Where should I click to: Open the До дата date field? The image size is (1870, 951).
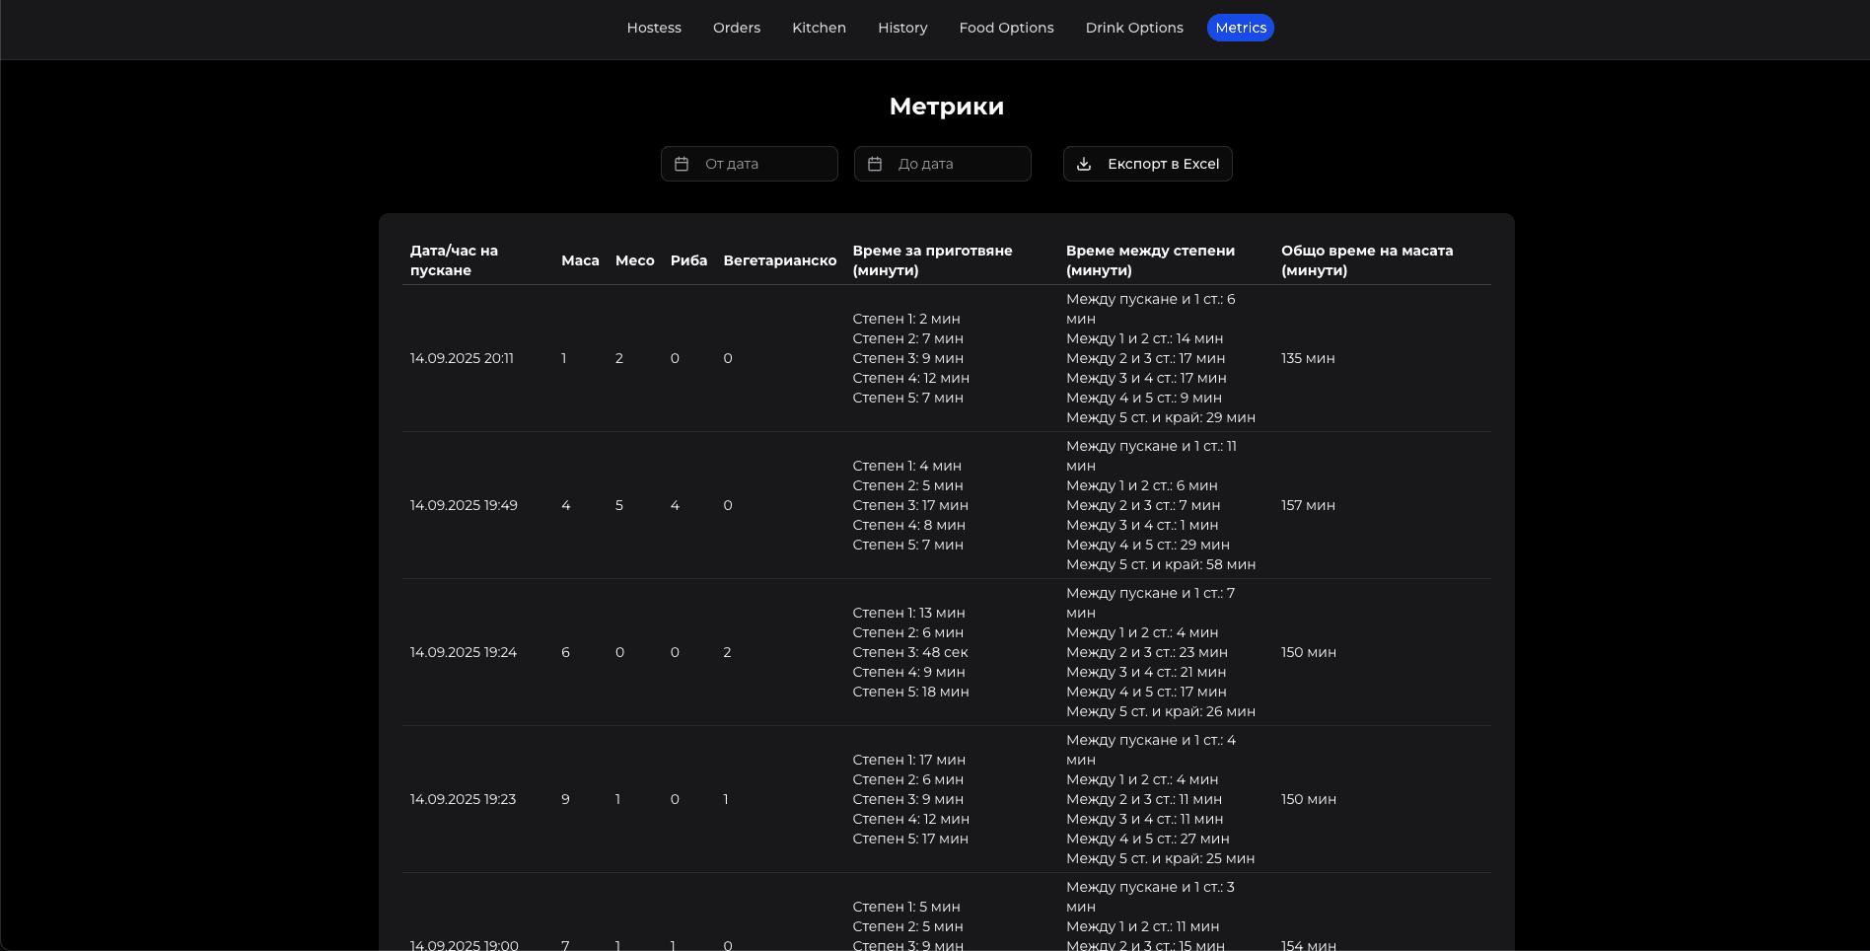943,164
